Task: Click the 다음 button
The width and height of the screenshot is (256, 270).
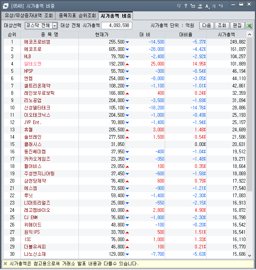Action: click(206, 26)
